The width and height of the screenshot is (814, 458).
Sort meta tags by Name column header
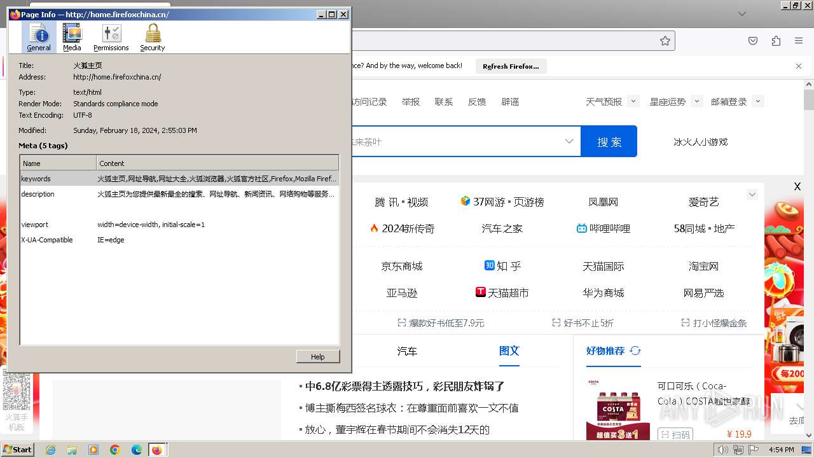pos(58,163)
